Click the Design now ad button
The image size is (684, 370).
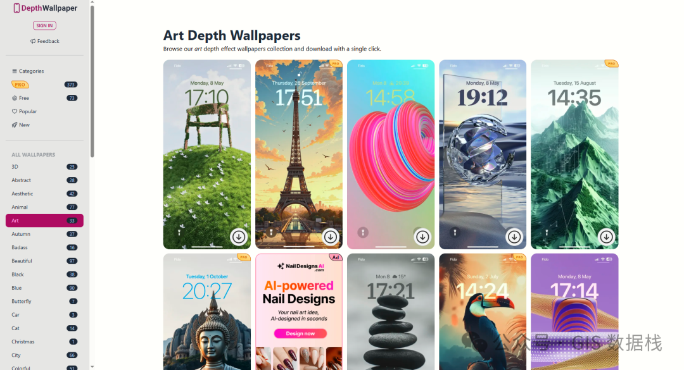click(x=300, y=333)
